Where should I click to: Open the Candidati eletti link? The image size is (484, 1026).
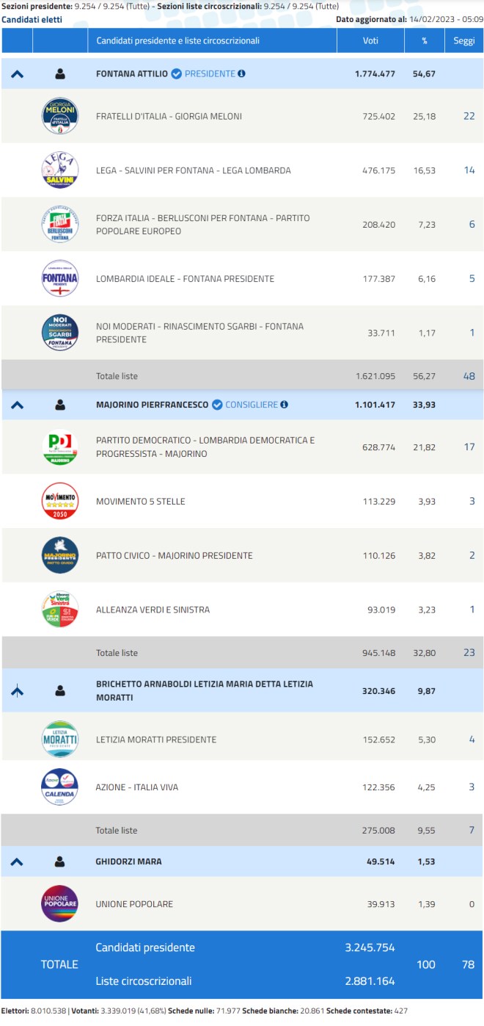32,19
